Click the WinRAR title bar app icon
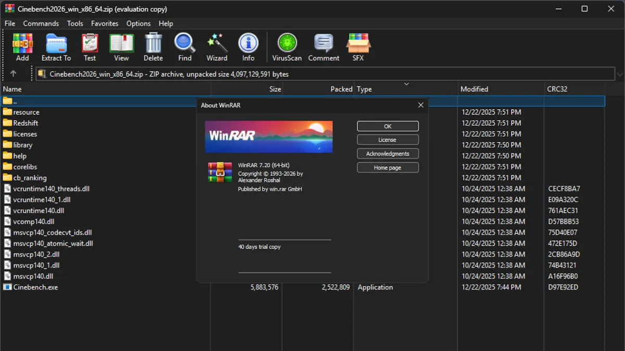 [x=9, y=9]
